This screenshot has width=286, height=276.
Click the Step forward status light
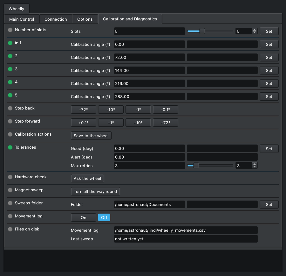click(x=10, y=121)
